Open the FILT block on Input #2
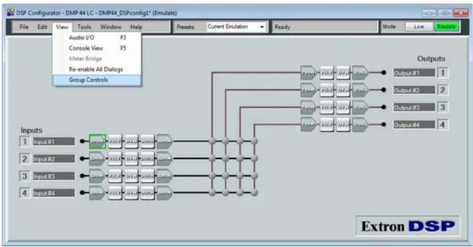The image size is (473, 247). (115, 158)
